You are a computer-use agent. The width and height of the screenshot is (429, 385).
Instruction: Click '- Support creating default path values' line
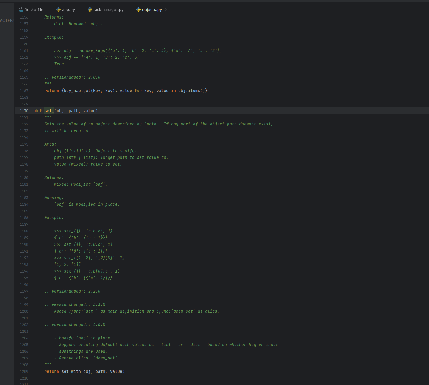[x=166, y=345]
